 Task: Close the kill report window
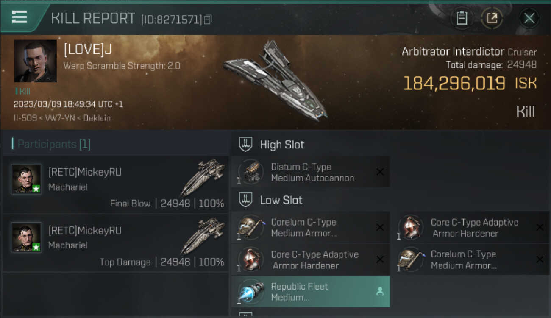pos(529,18)
